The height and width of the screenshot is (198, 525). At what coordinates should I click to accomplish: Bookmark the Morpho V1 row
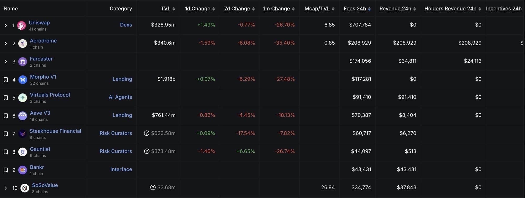6,80
